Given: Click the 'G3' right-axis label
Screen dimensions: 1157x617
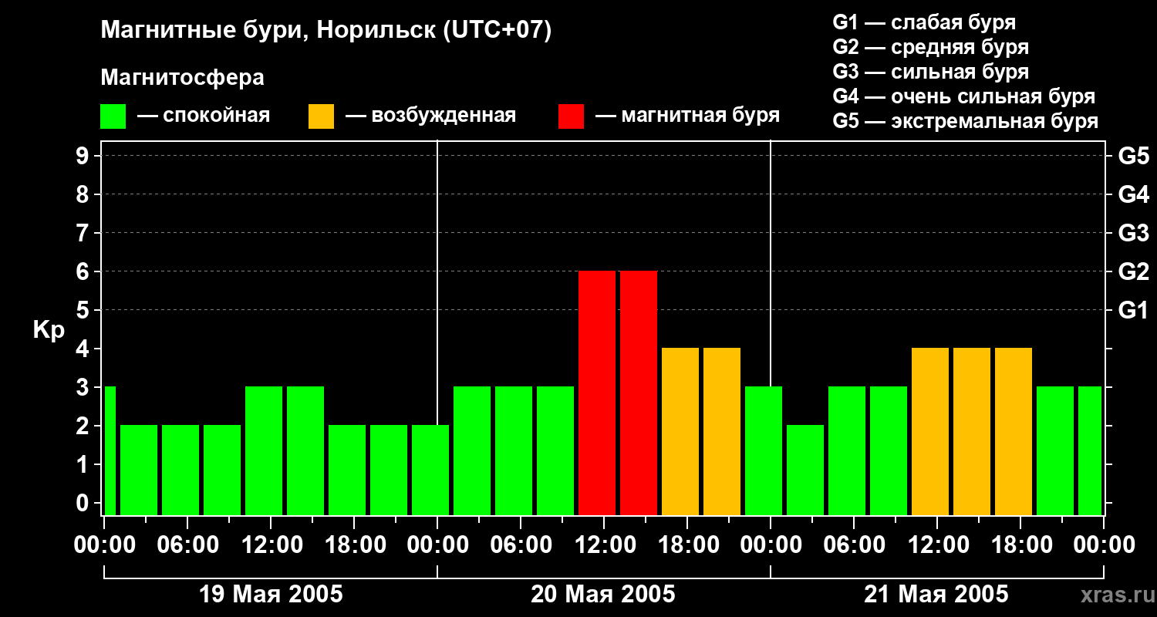Looking at the screenshot, I should pyautogui.click(x=1133, y=233).
